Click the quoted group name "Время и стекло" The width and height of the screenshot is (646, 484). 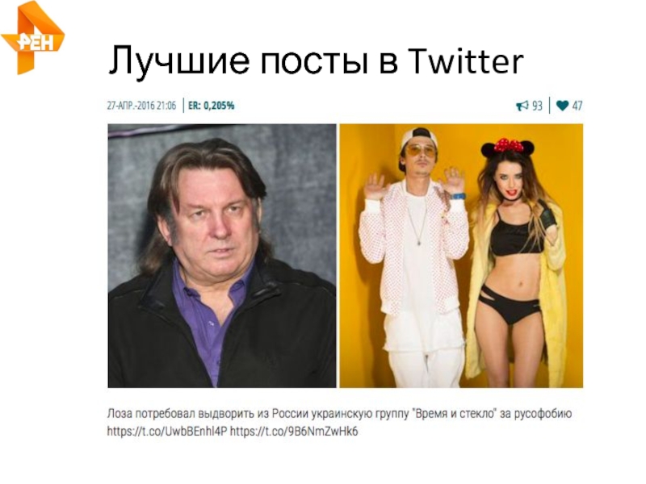455,414
